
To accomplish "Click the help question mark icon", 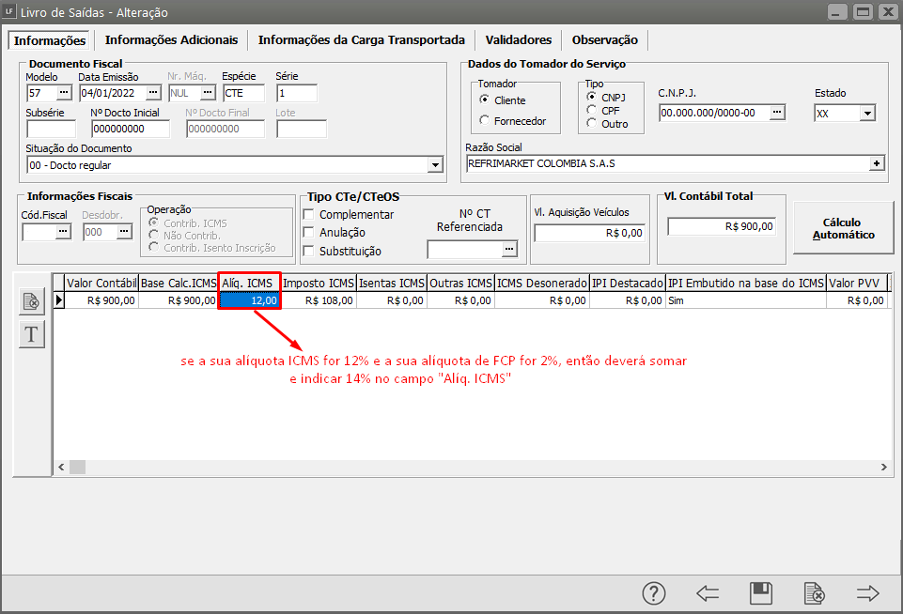I will 654,593.
